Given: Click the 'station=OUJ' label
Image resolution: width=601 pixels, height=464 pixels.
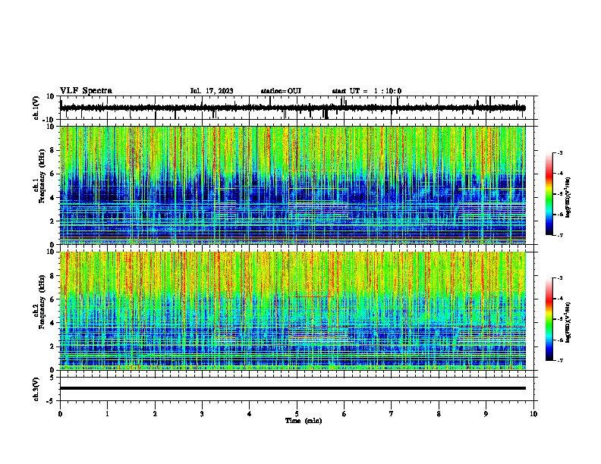Looking at the screenshot, I should (x=281, y=91).
